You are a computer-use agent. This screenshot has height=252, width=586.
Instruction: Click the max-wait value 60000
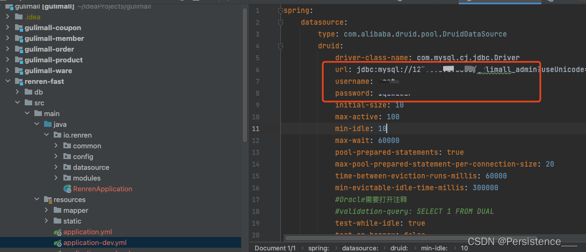(x=389, y=140)
